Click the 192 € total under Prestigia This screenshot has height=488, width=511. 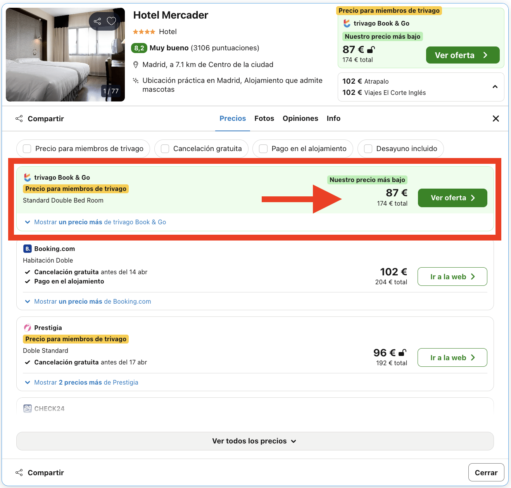pyautogui.click(x=392, y=363)
